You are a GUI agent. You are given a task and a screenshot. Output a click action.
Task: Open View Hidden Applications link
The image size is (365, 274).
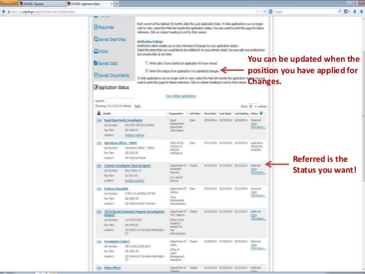tap(181, 96)
